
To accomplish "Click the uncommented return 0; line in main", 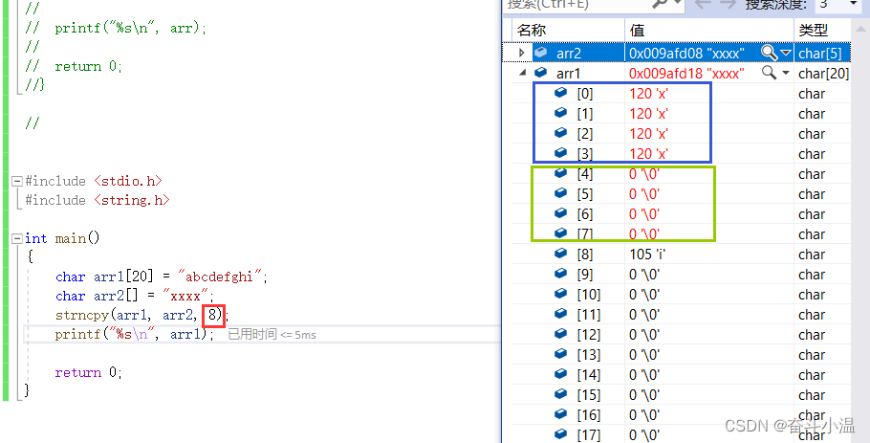I will (x=89, y=372).
